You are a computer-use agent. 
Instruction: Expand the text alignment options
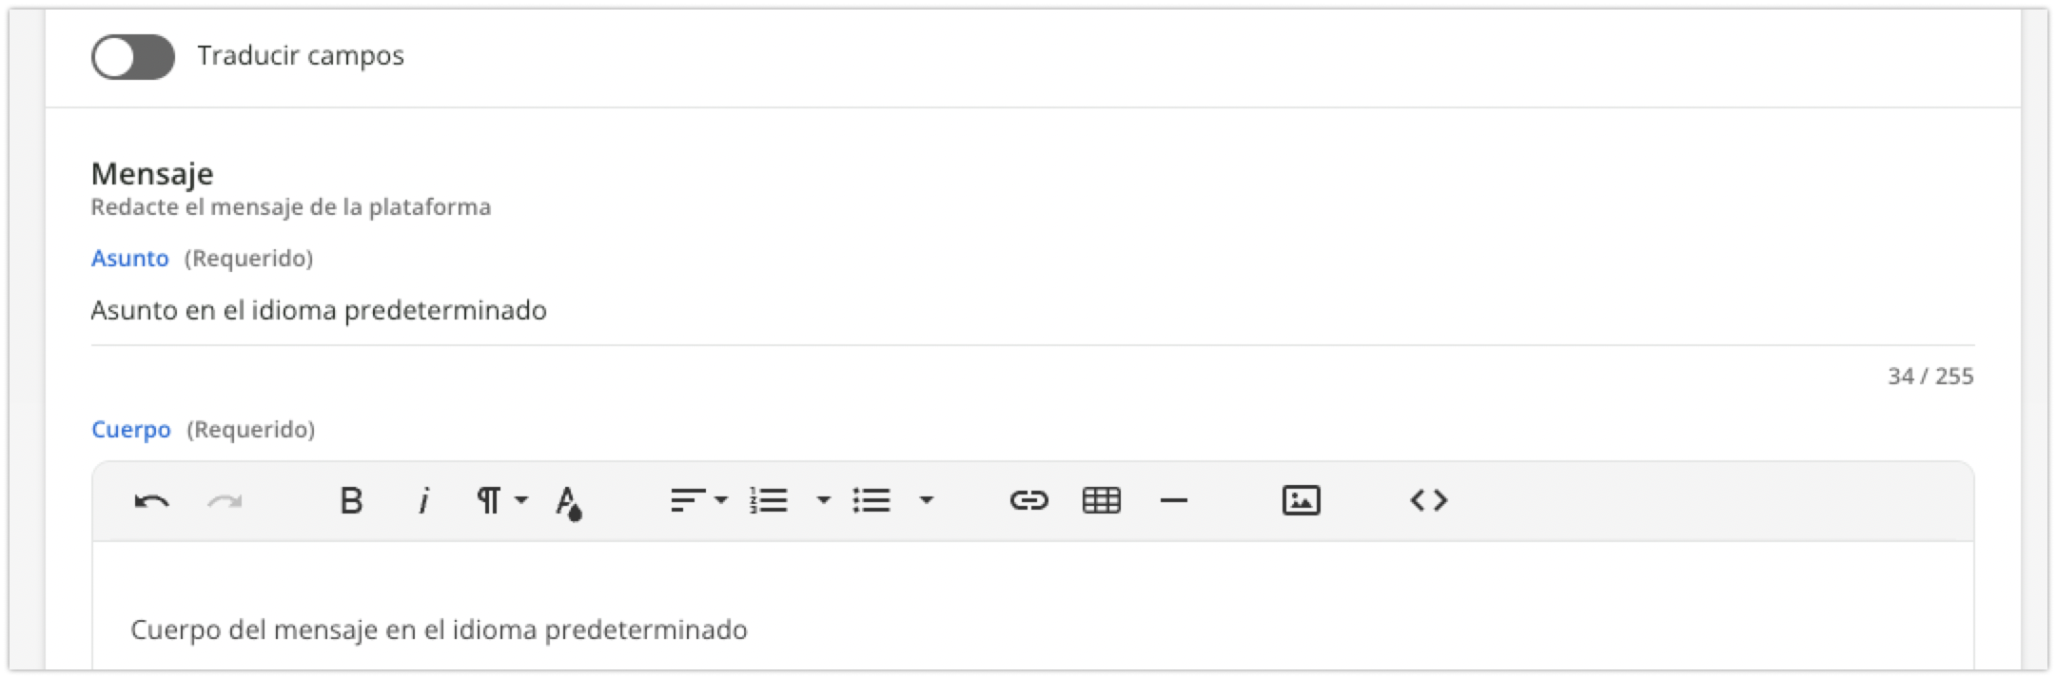pyautogui.click(x=720, y=500)
